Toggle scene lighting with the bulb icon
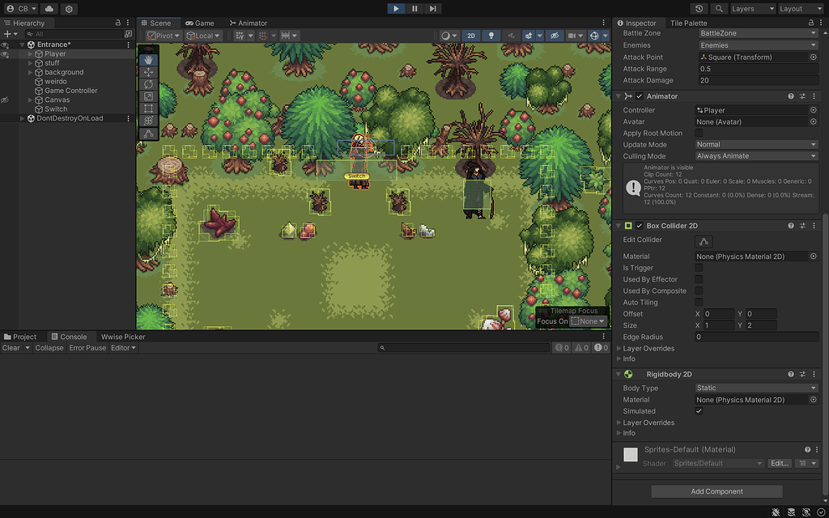 point(491,36)
